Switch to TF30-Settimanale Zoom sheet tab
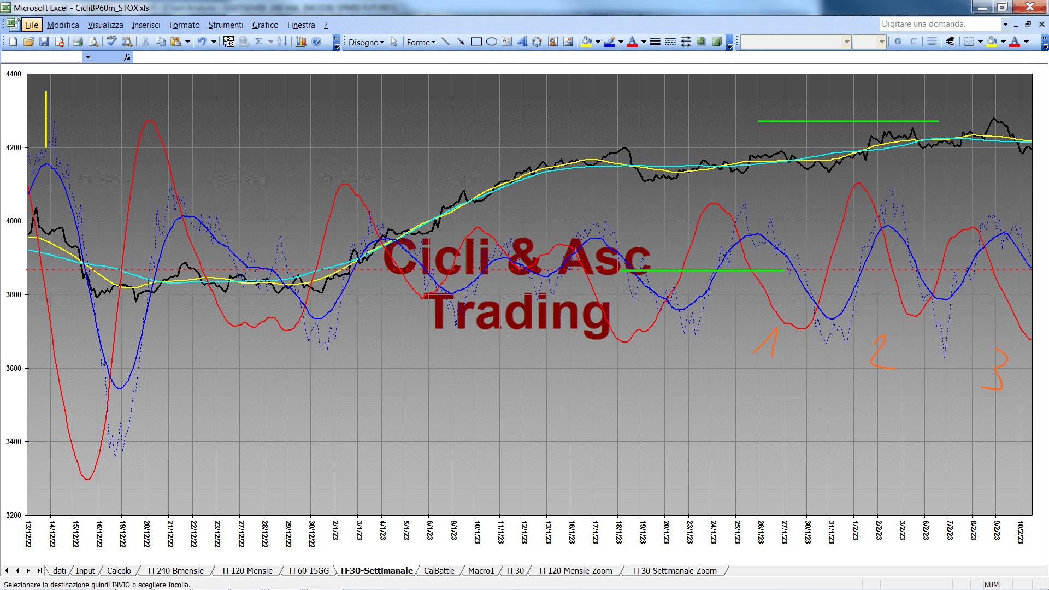Viewport: 1049px width, 590px height. pos(674,571)
